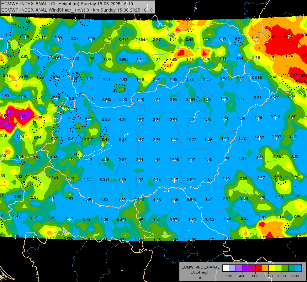Click the wind shear value 0.696

point(87,199)
